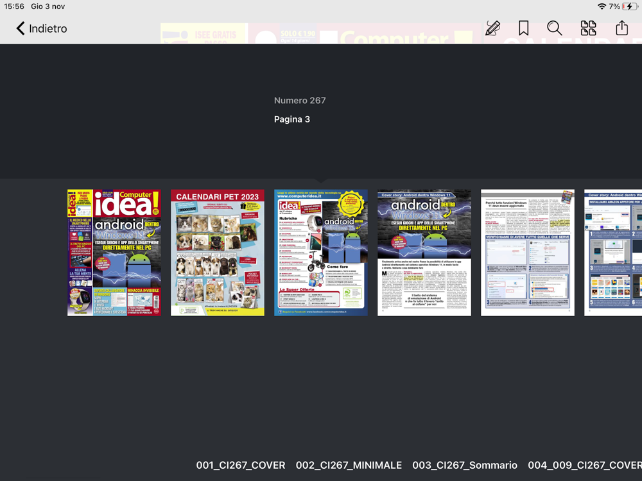Bookmark the current page
The height and width of the screenshot is (481, 642).
(523, 28)
